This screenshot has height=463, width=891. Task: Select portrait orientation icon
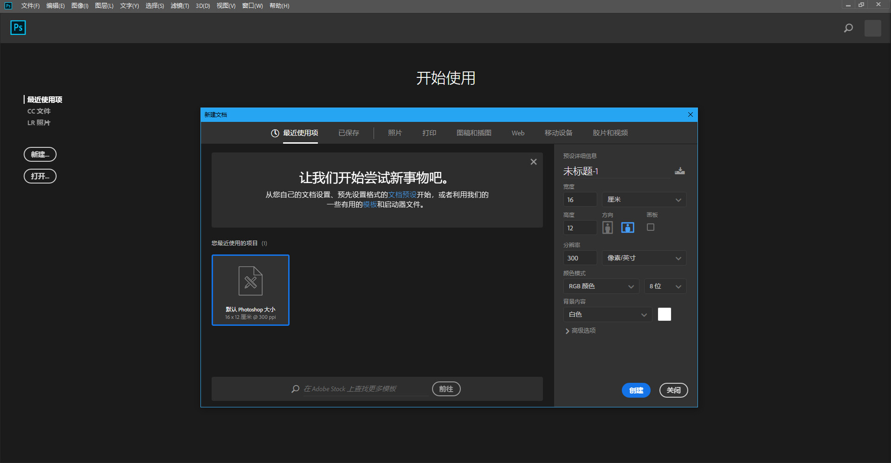click(607, 228)
